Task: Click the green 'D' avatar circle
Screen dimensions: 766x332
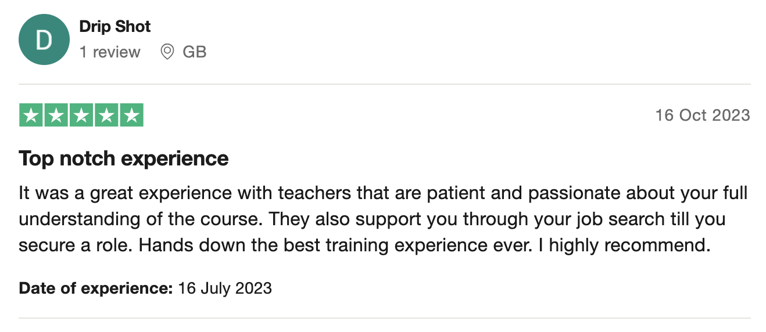Action: [x=44, y=39]
